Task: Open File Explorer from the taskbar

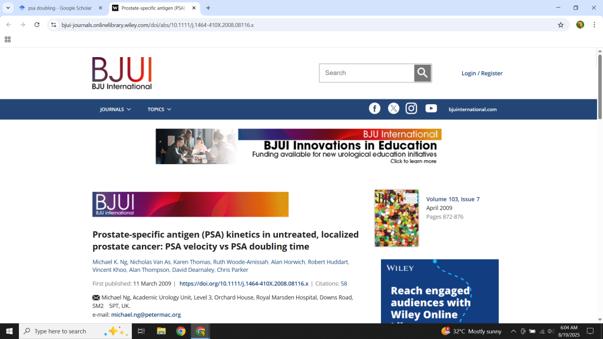Action: [161, 331]
